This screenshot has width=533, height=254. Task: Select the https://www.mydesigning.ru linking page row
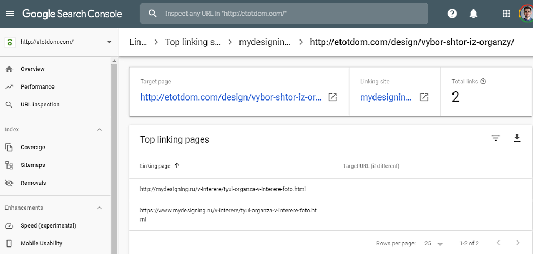(331, 215)
